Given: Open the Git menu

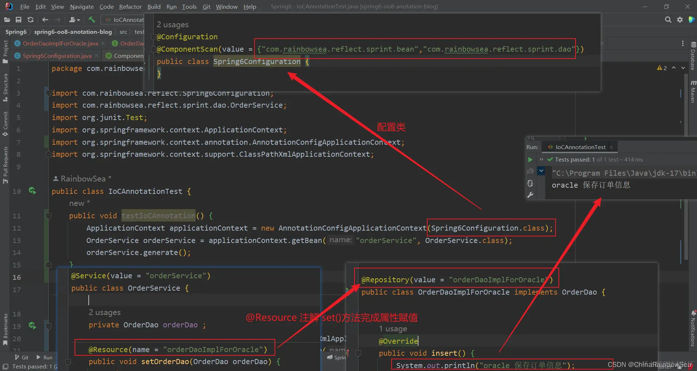Looking at the screenshot, I should coord(207,7).
